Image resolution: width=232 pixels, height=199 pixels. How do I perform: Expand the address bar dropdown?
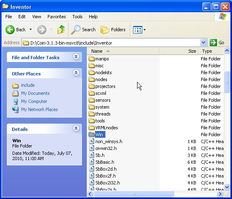point(203,43)
